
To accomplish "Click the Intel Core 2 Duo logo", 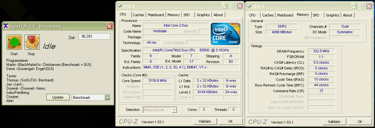I will [225, 34].
